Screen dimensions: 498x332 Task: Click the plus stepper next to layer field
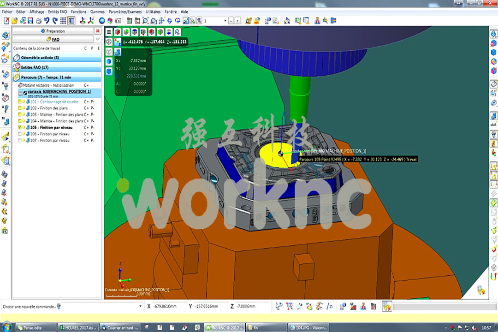click(237, 21)
